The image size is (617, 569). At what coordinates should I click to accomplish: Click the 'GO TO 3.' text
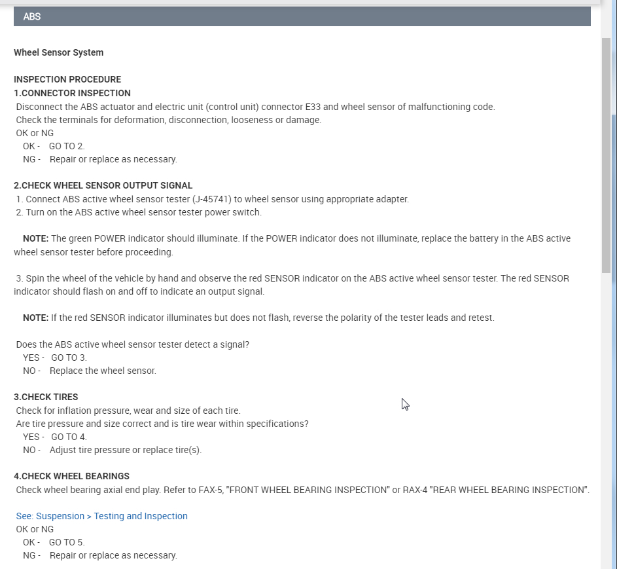[x=69, y=358]
